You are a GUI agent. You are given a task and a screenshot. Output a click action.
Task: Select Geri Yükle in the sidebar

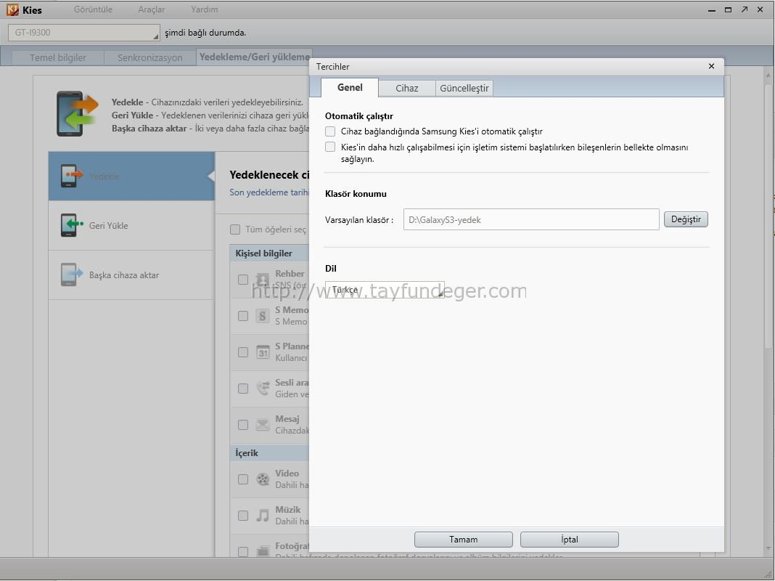tap(131, 225)
